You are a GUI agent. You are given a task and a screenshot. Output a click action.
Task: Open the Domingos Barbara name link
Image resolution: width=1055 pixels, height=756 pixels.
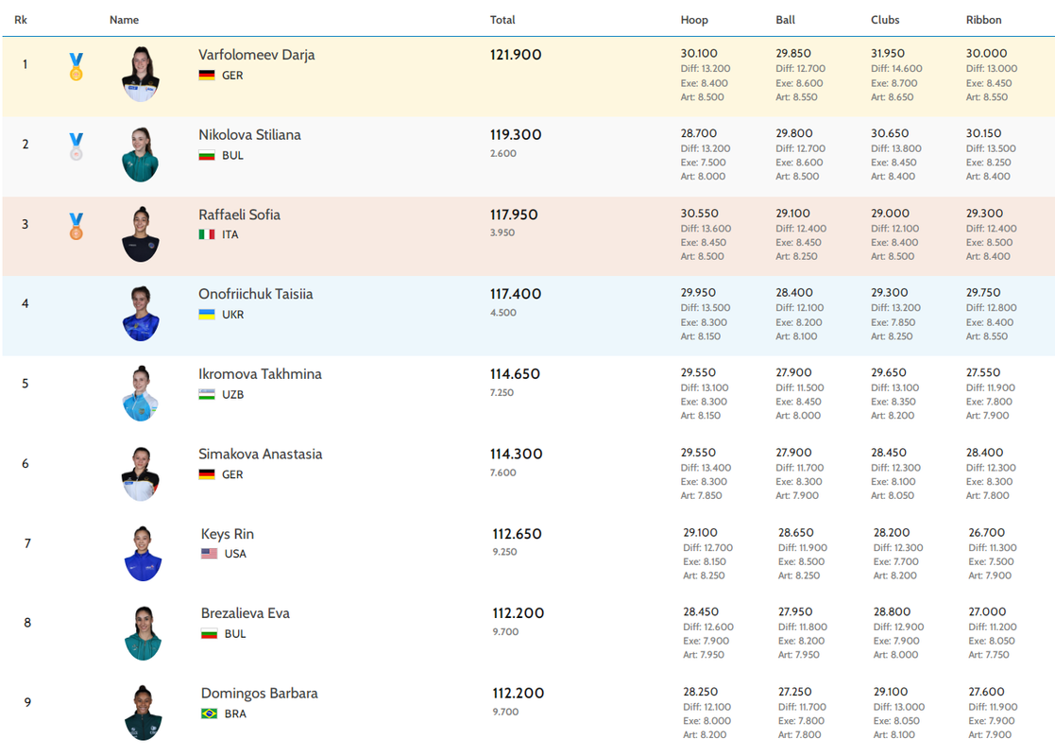pyautogui.click(x=260, y=694)
